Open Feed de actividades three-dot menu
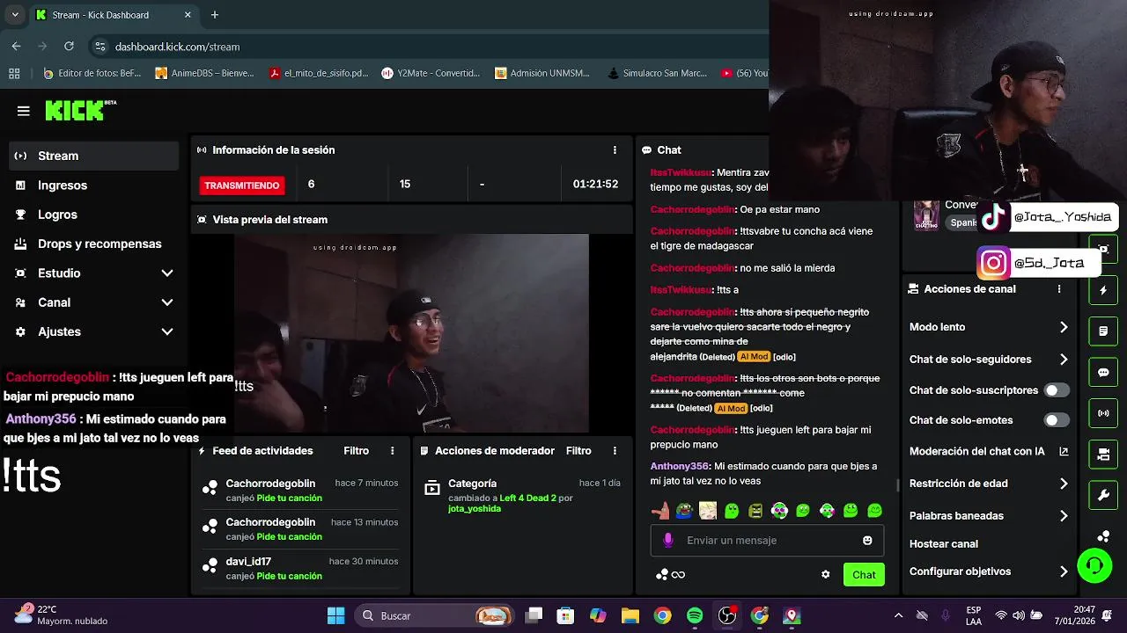 pyautogui.click(x=393, y=451)
